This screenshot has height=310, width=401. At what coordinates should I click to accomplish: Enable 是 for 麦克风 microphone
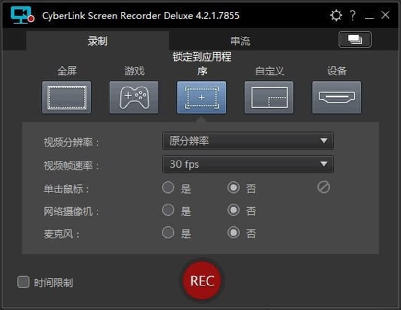(x=169, y=234)
